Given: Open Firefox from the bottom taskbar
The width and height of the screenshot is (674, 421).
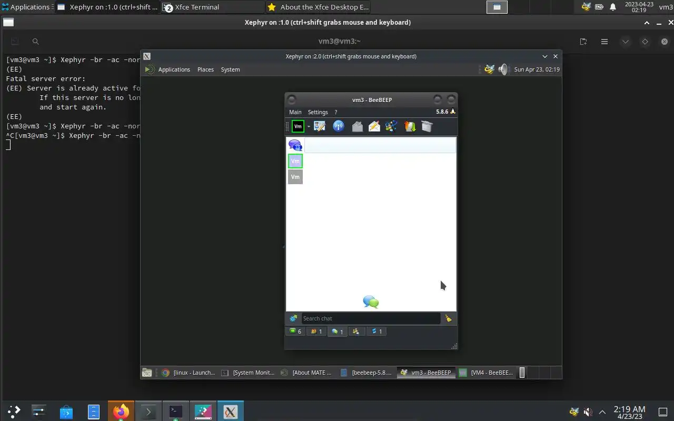Looking at the screenshot, I should [121, 412].
